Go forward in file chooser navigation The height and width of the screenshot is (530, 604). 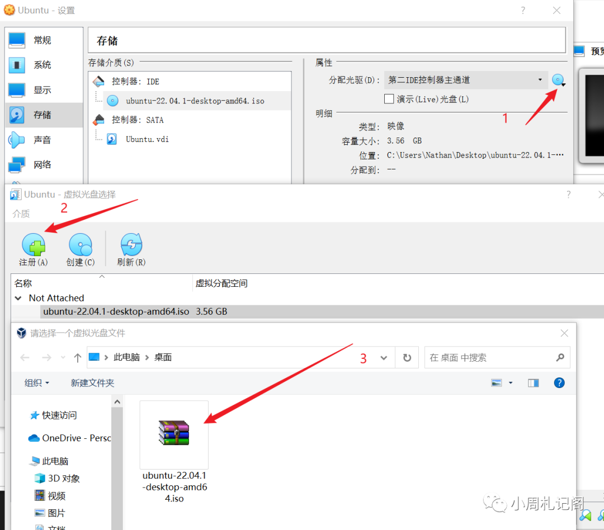coord(46,358)
